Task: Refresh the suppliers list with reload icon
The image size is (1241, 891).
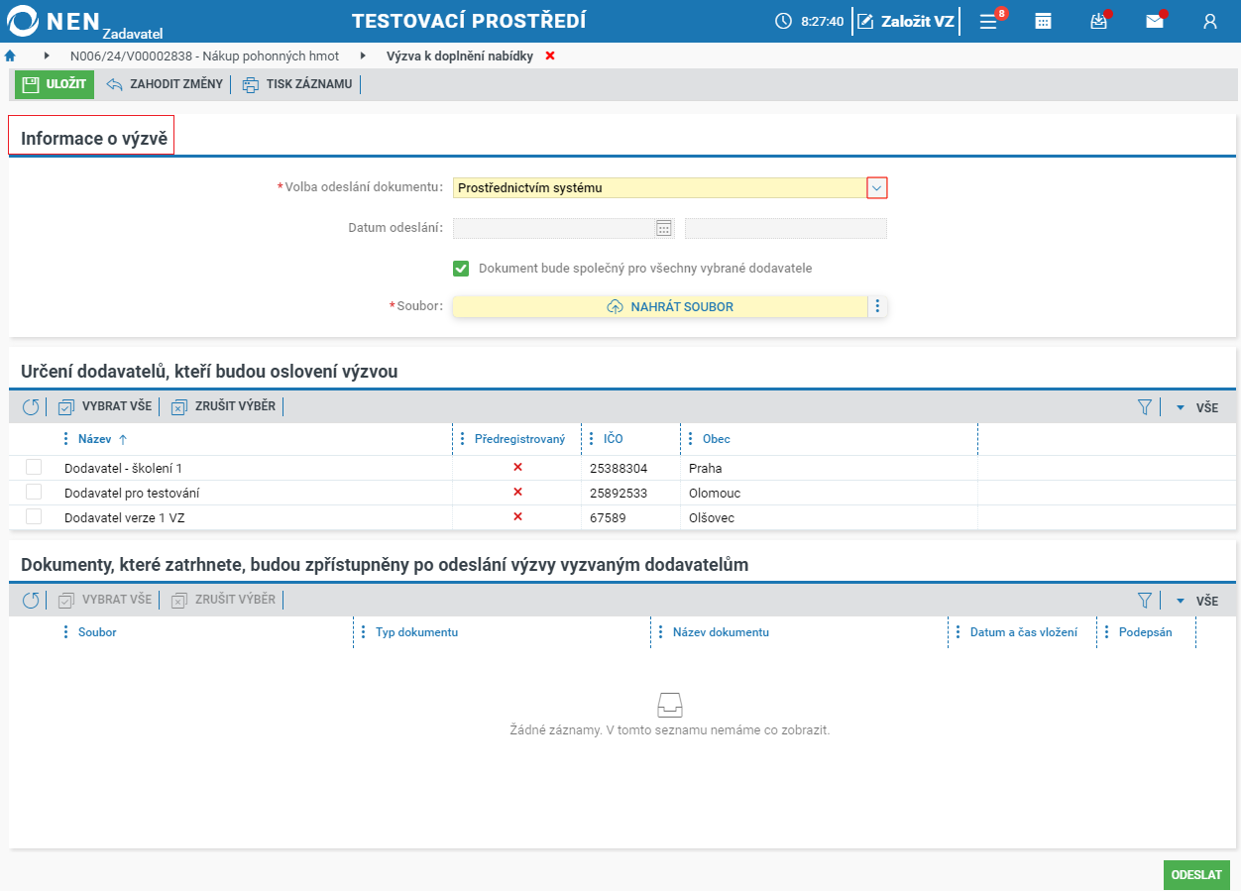Action: pyautogui.click(x=31, y=406)
